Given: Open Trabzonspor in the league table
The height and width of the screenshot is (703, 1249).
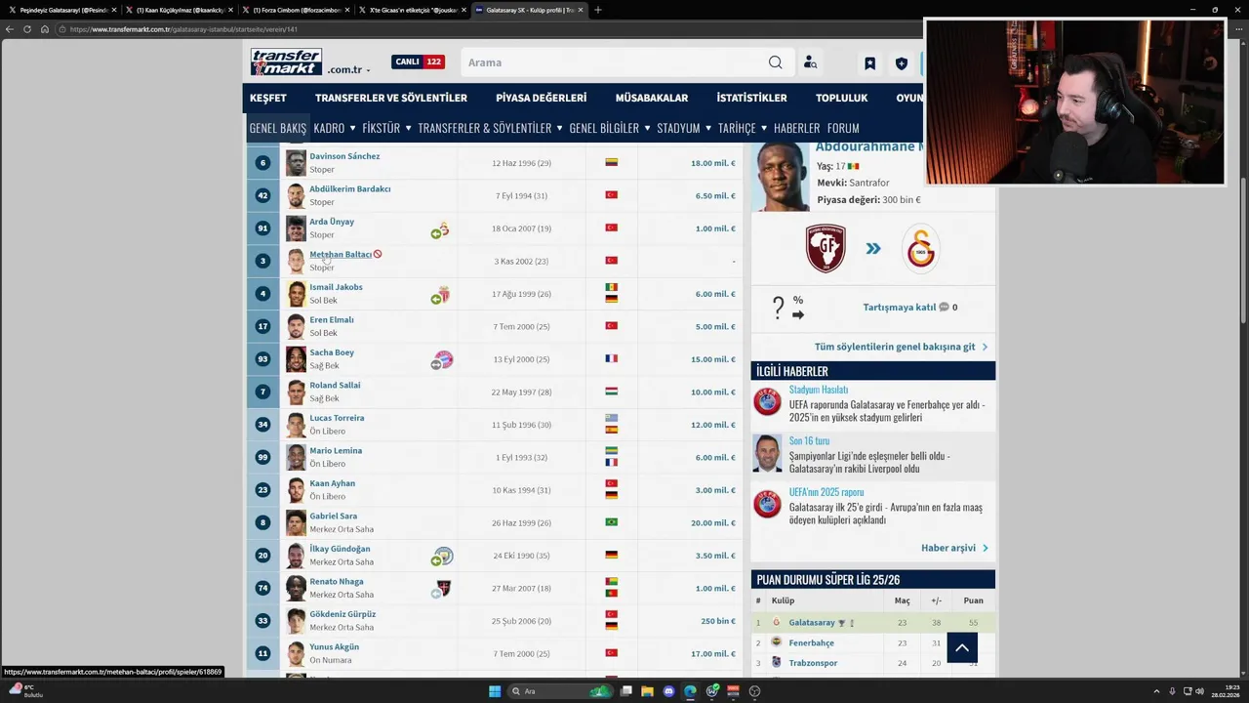Looking at the screenshot, I should 813,663.
